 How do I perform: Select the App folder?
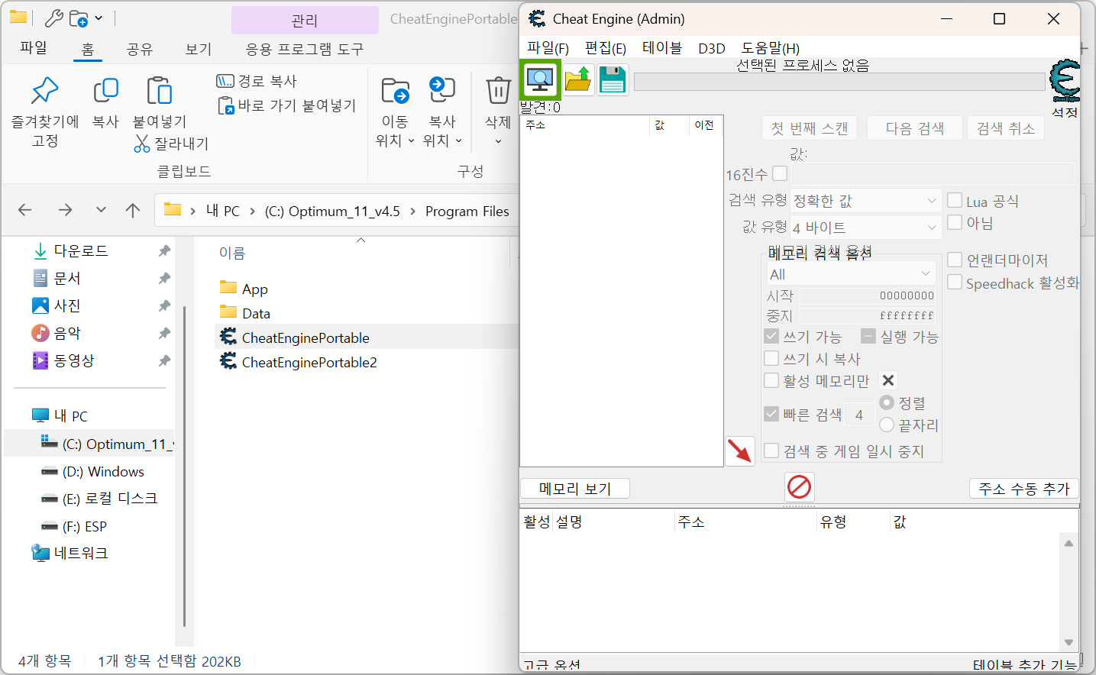coord(244,289)
